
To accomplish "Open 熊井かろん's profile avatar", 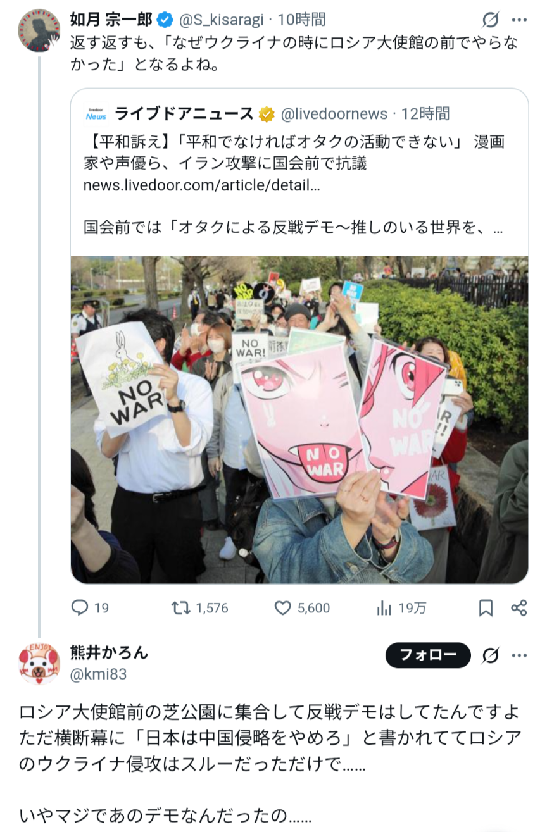I will coord(39,663).
